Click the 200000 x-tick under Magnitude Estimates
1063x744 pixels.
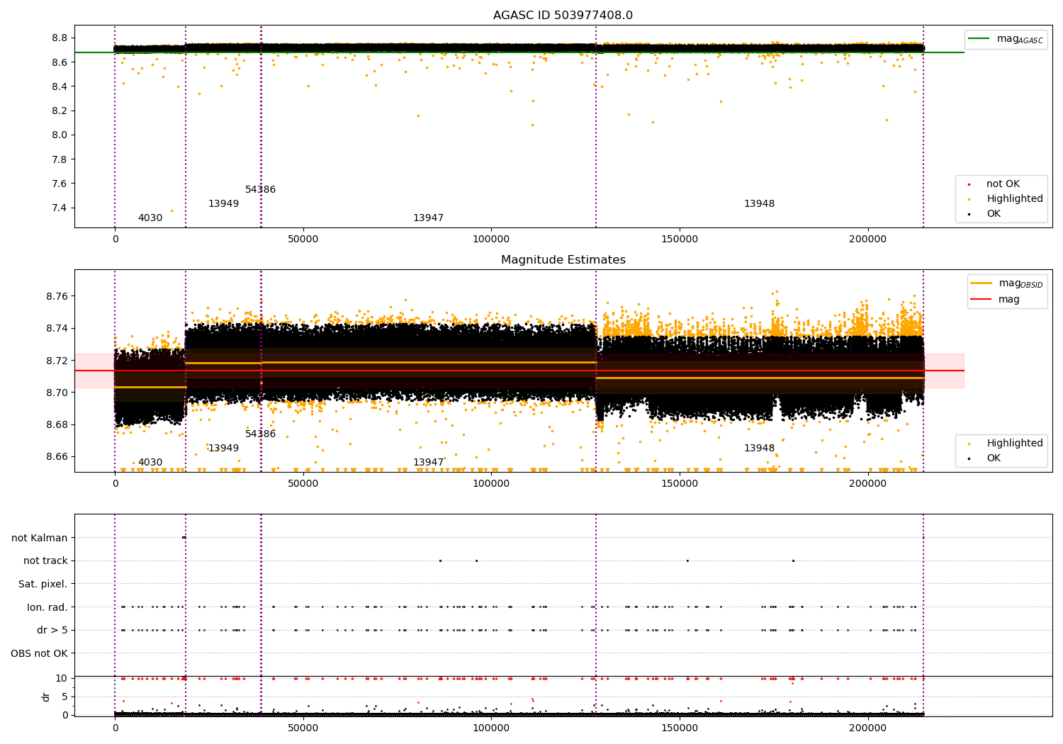(x=868, y=484)
